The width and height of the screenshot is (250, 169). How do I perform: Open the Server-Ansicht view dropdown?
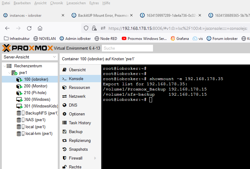[30, 57]
